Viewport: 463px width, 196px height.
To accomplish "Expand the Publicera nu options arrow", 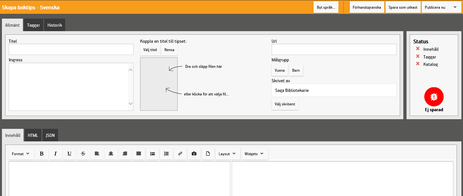I will tap(455, 7).
